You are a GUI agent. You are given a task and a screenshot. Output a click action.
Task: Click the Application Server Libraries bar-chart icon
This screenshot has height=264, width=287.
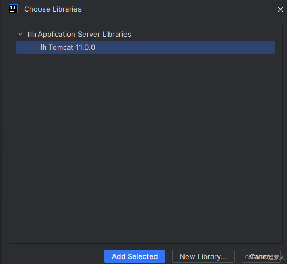[32, 34]
